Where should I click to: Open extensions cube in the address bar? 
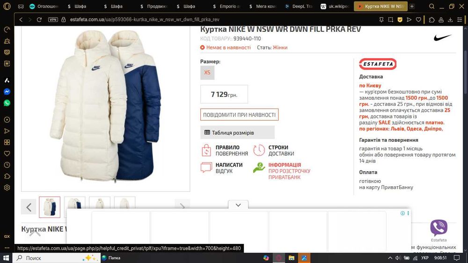pyautogui.click(x=431, y=19)
